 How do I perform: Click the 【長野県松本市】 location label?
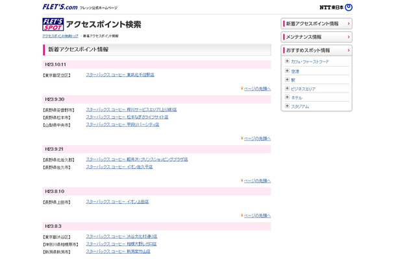point(56,118)
